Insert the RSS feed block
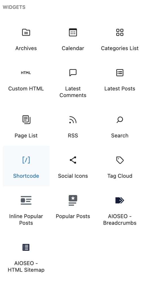The image size is (149, 289). click(73, 126)
